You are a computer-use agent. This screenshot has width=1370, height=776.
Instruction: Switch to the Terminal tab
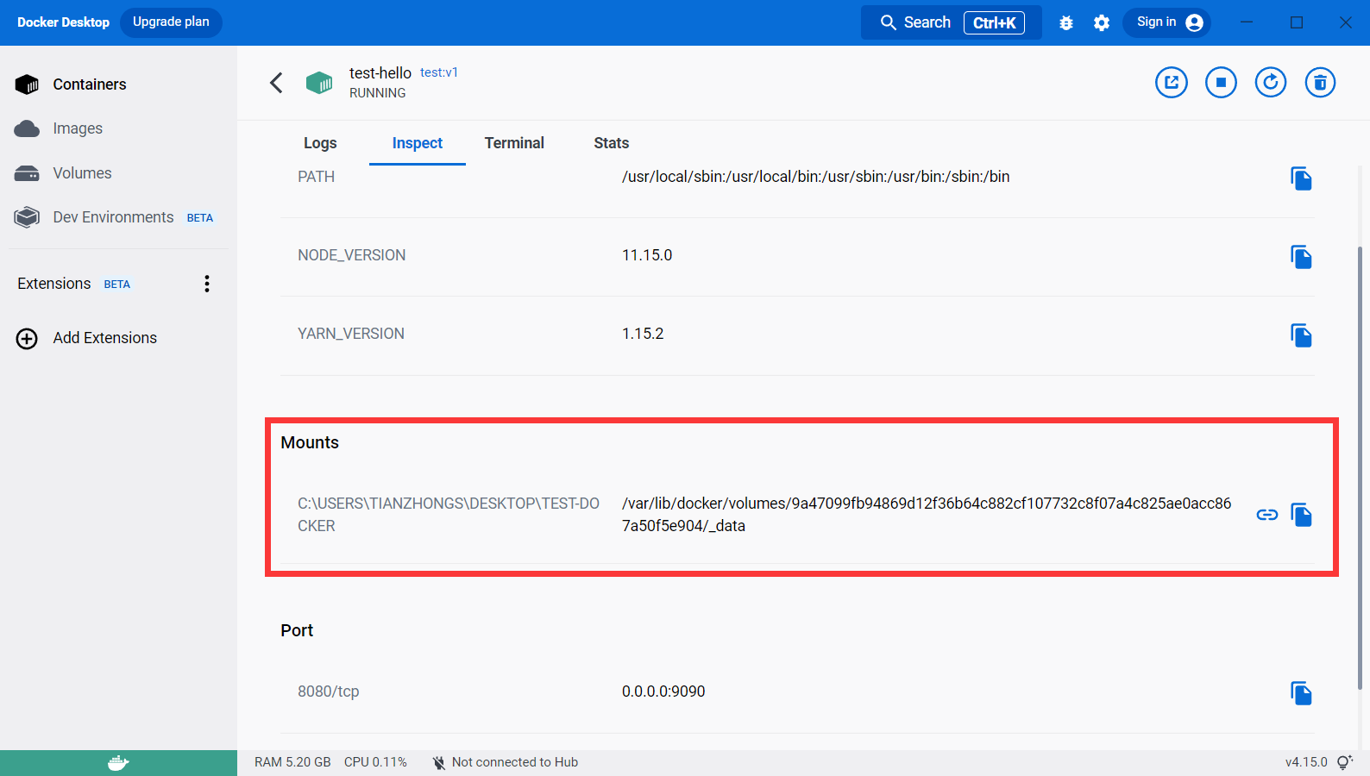pyautogui.click(x=514, y=143)
